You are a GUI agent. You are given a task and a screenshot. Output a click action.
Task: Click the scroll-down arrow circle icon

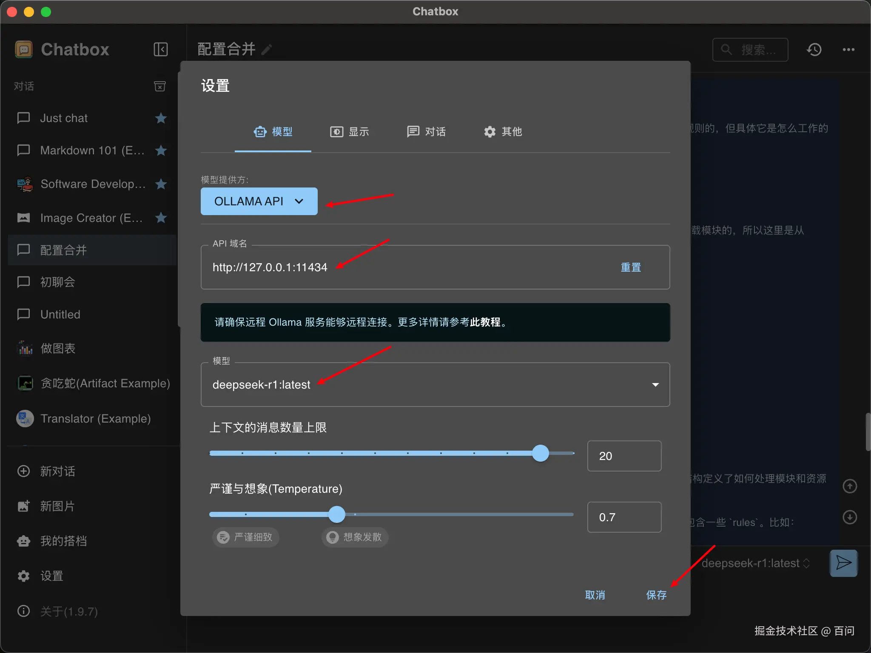pos(849,517)
